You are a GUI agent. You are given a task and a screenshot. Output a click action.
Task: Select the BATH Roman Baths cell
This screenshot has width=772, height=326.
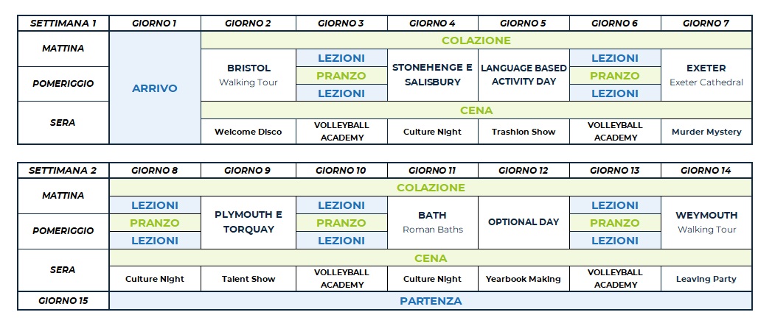pyautogui.click(x=433, y=222)
